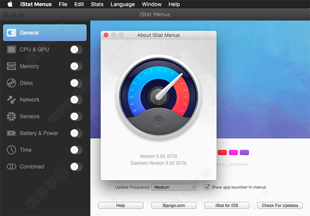The height and width of the screenshot is (216, 310).
Task: Open the Stats menu
Action: 97,4
